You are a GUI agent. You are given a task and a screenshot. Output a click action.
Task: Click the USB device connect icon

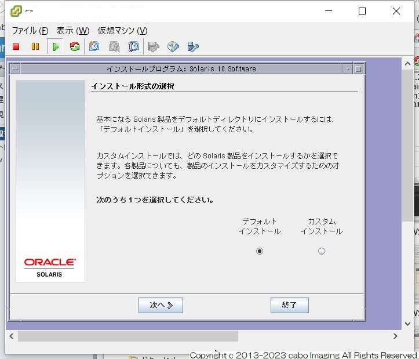[x=193, y=46]
